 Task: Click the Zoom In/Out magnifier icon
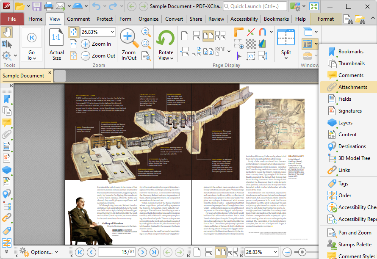point(129,38)
